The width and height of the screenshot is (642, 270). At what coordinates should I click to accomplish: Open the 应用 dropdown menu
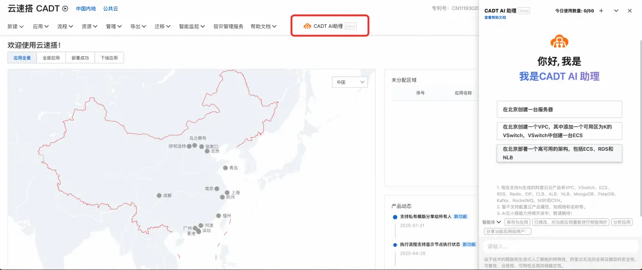41,26
